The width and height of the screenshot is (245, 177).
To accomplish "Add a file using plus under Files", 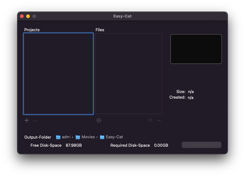I will 150,120.
